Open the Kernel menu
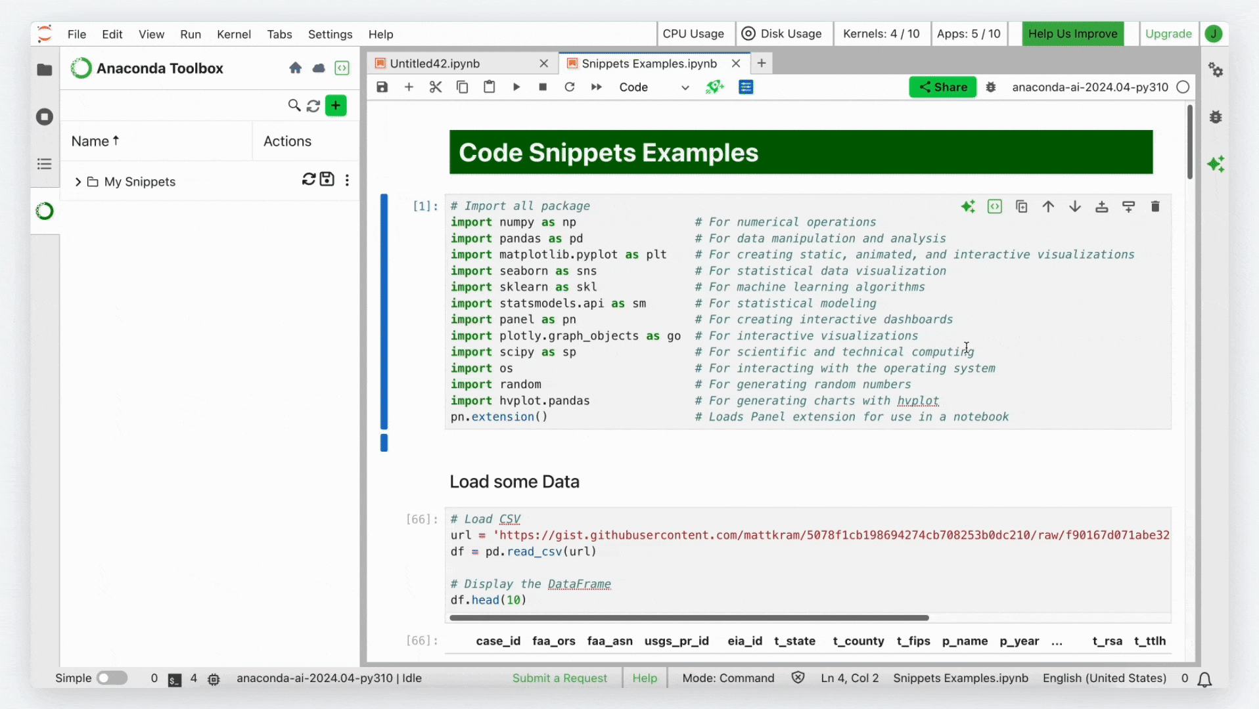 click(233, 34)
